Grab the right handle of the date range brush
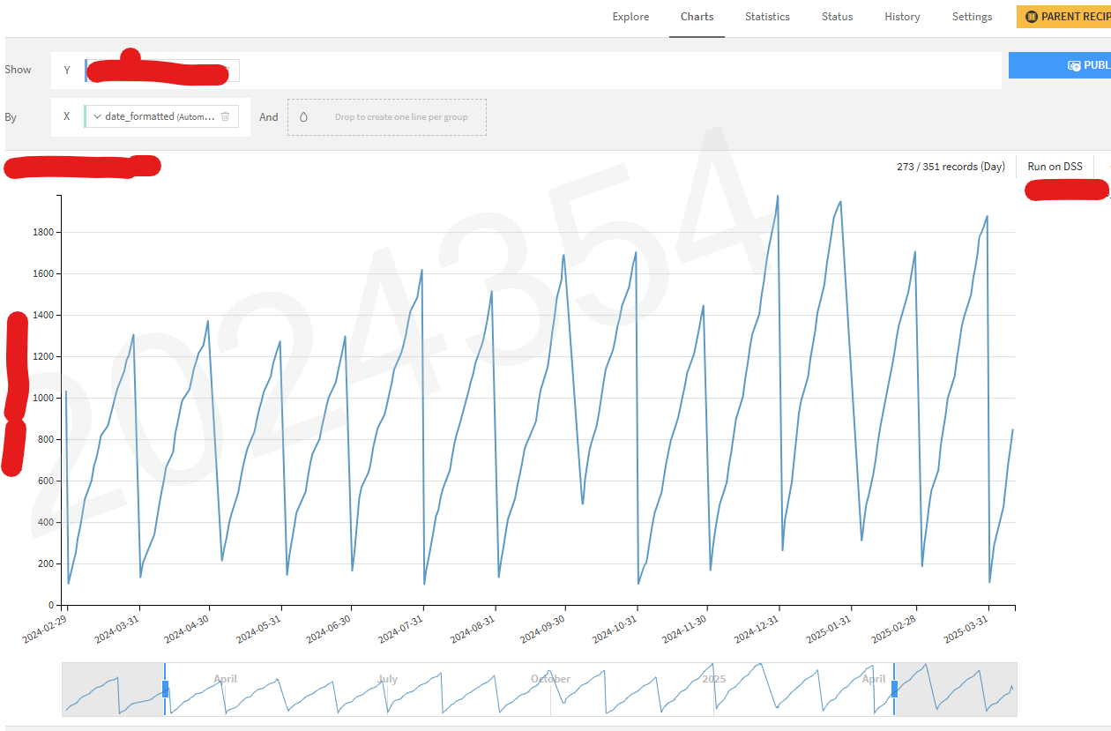The height and width of the screenshot is (731, 1111). pos(894,689)
